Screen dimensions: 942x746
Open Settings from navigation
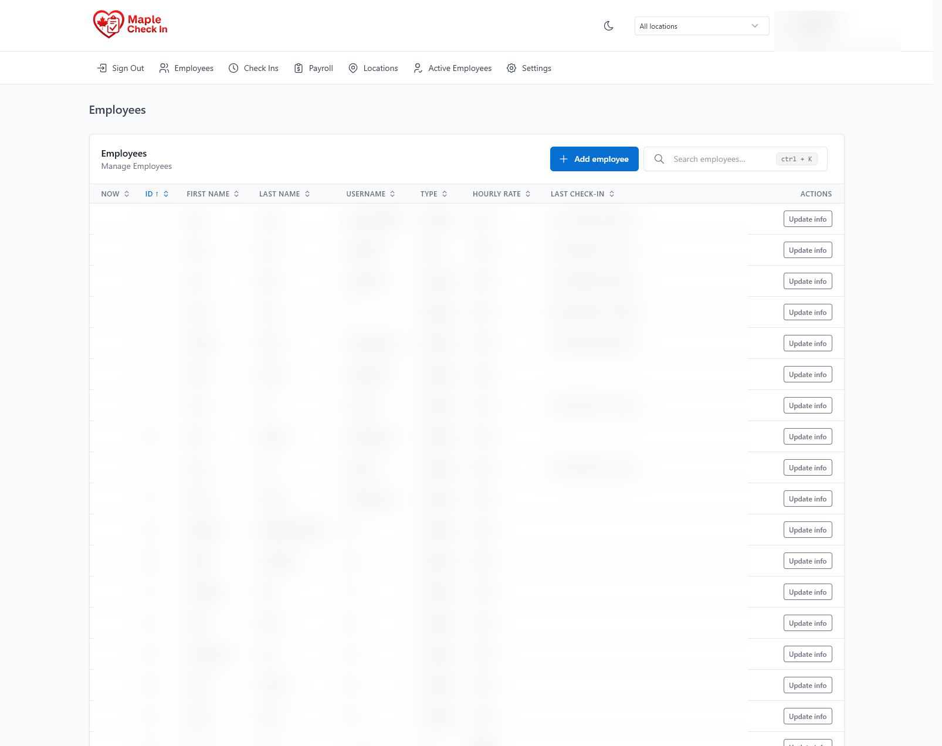[528, 68]
